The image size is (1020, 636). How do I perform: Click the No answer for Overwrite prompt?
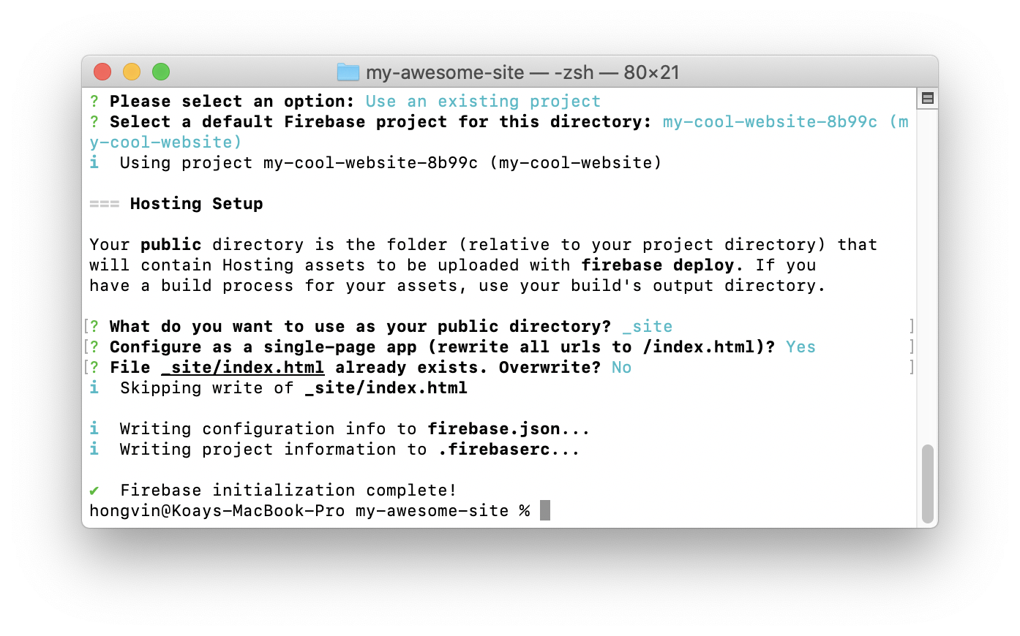point(621,367)
